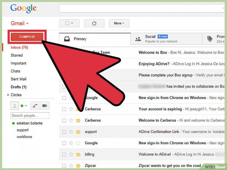This screenshot has width=227, height=170.
Task: Open Inbox (76) folder
Action: coord(19,47)
